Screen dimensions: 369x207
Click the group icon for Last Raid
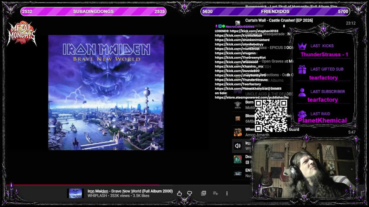click(302, 114)
